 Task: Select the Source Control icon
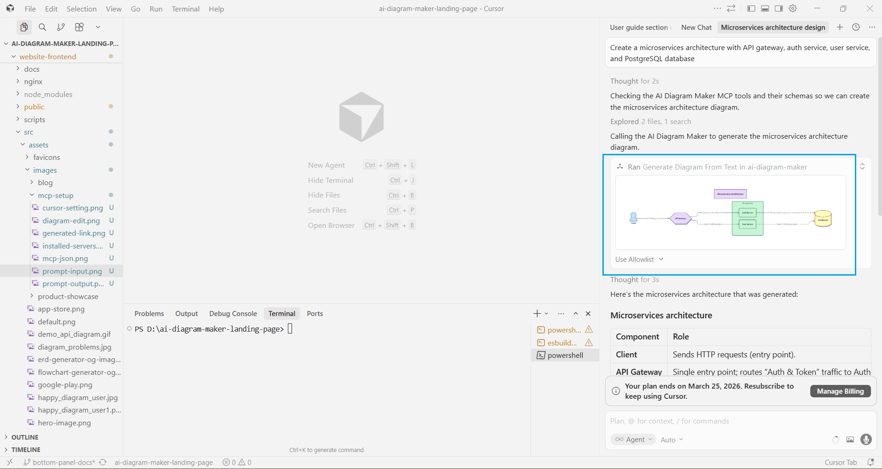[x=61, y=27]
